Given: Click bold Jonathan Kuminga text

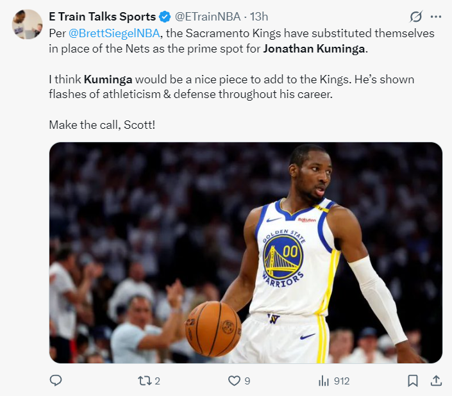Looking at the screenshot, I should [x=314, y=49].
